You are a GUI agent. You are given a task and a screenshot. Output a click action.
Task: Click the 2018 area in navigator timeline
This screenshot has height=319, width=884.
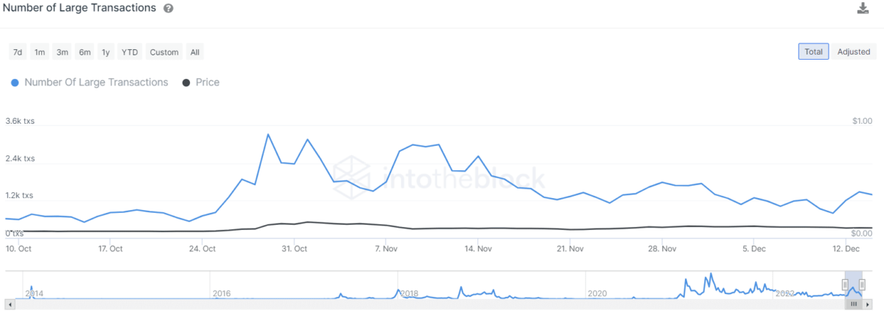tap(409, 292)
